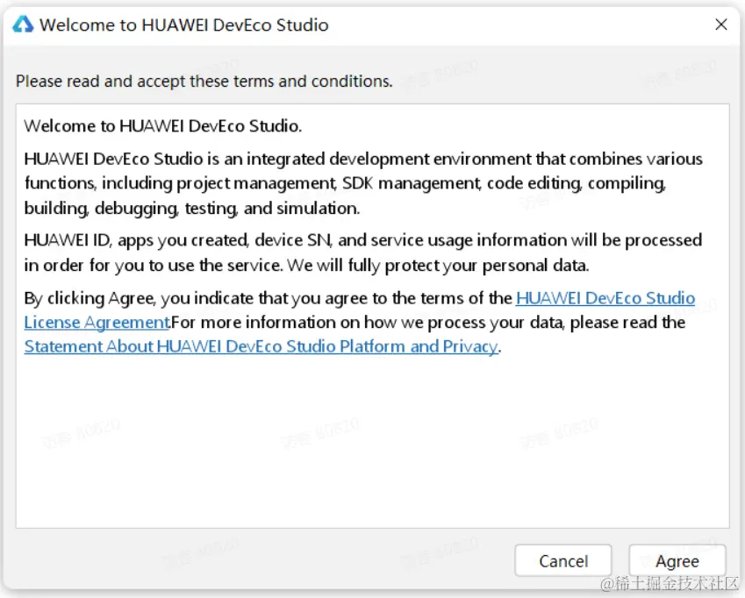Click the Cancel button
This screenshot has height=598, width=745.
click(x=563, y=560)
